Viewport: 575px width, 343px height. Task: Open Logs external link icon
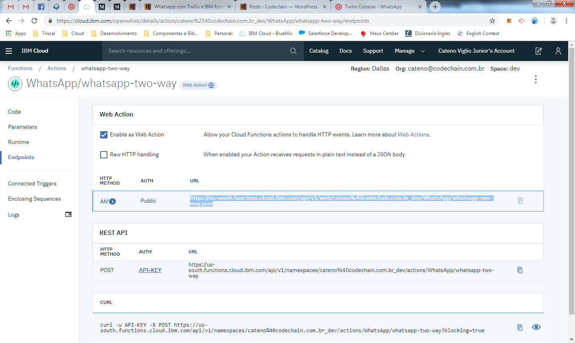tap(68, 215)
